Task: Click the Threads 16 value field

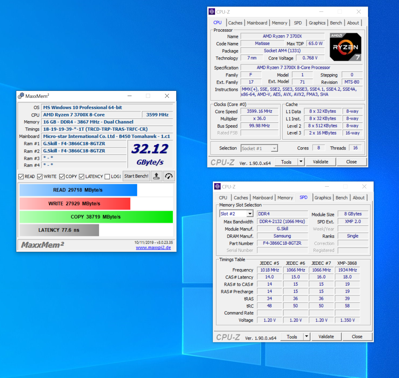Action: 355,148
